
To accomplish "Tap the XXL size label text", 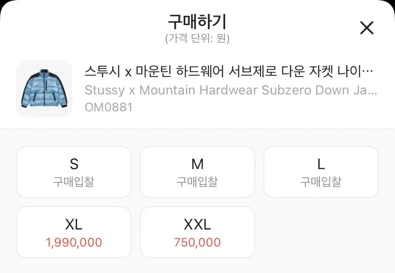I will pyautogui.click(x=197, y=225).
